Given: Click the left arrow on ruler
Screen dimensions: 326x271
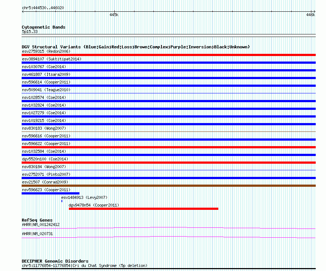Looking at the screenshot, I should click(x=23, y=12).
